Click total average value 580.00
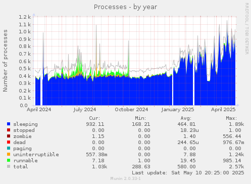Screen dimensions: 251x184 coord(186,167)
